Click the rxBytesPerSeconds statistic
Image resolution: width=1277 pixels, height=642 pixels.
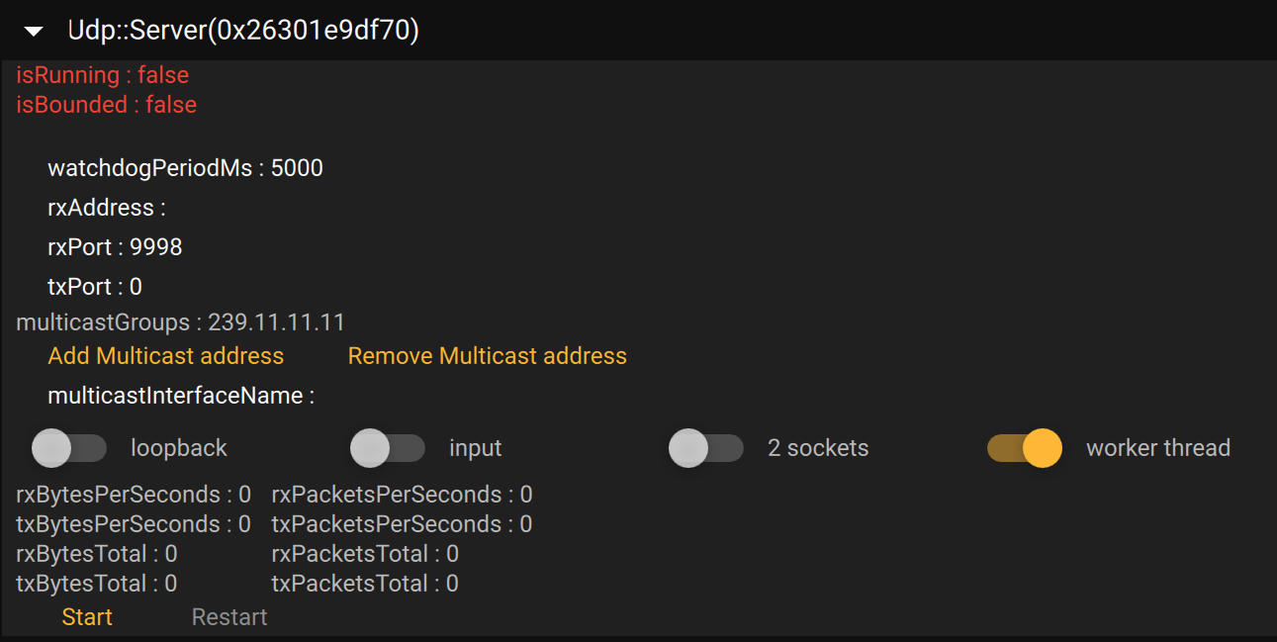(134, 495)
